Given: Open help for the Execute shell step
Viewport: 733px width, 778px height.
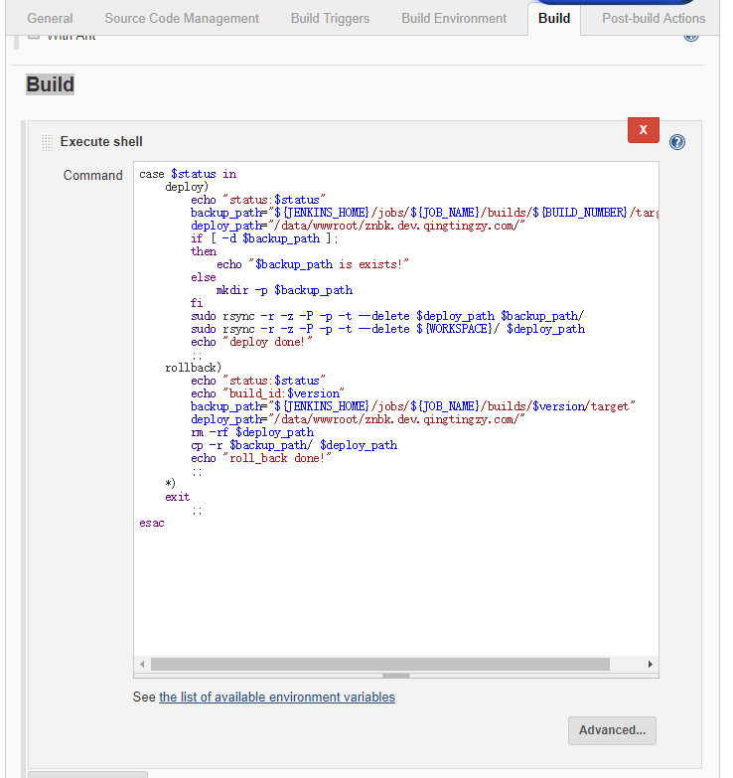Looking at the screenshot, I should (677, 142).
